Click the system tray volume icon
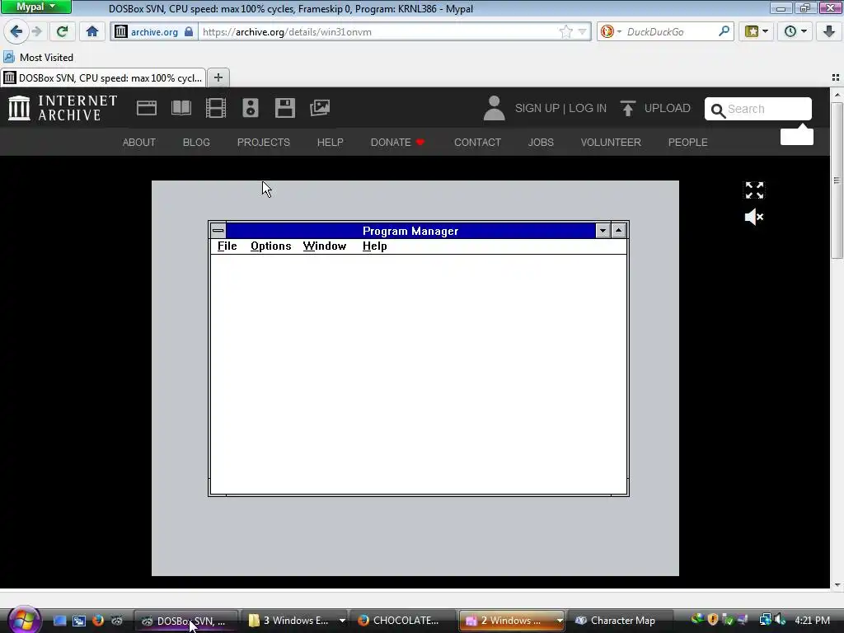Viewport: 844px width, 633px height. click(780, 620)
